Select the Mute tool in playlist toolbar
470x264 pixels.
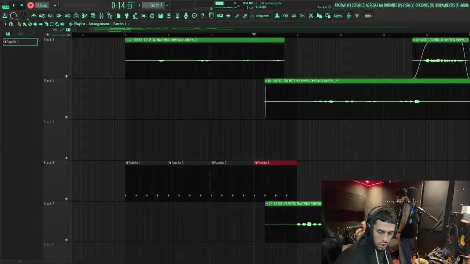35,24
